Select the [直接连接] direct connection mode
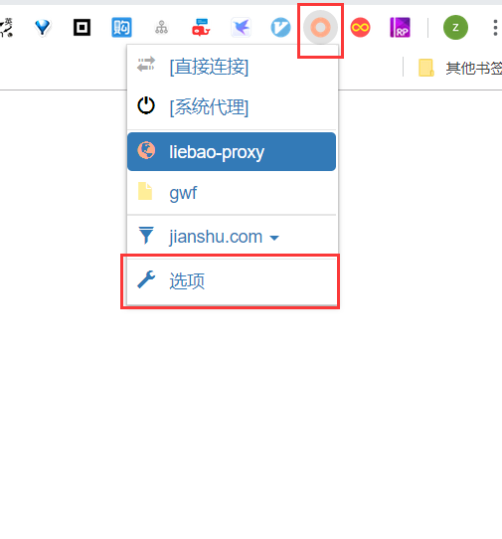This screenshot has height=539, width=502. point(232,67)
